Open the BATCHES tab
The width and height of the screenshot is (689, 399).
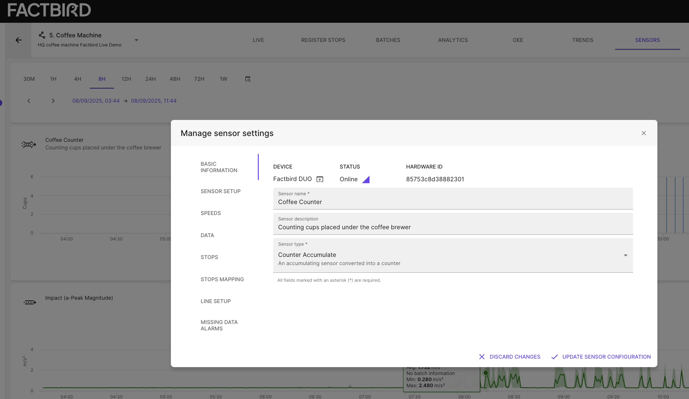tap(388, 40)
